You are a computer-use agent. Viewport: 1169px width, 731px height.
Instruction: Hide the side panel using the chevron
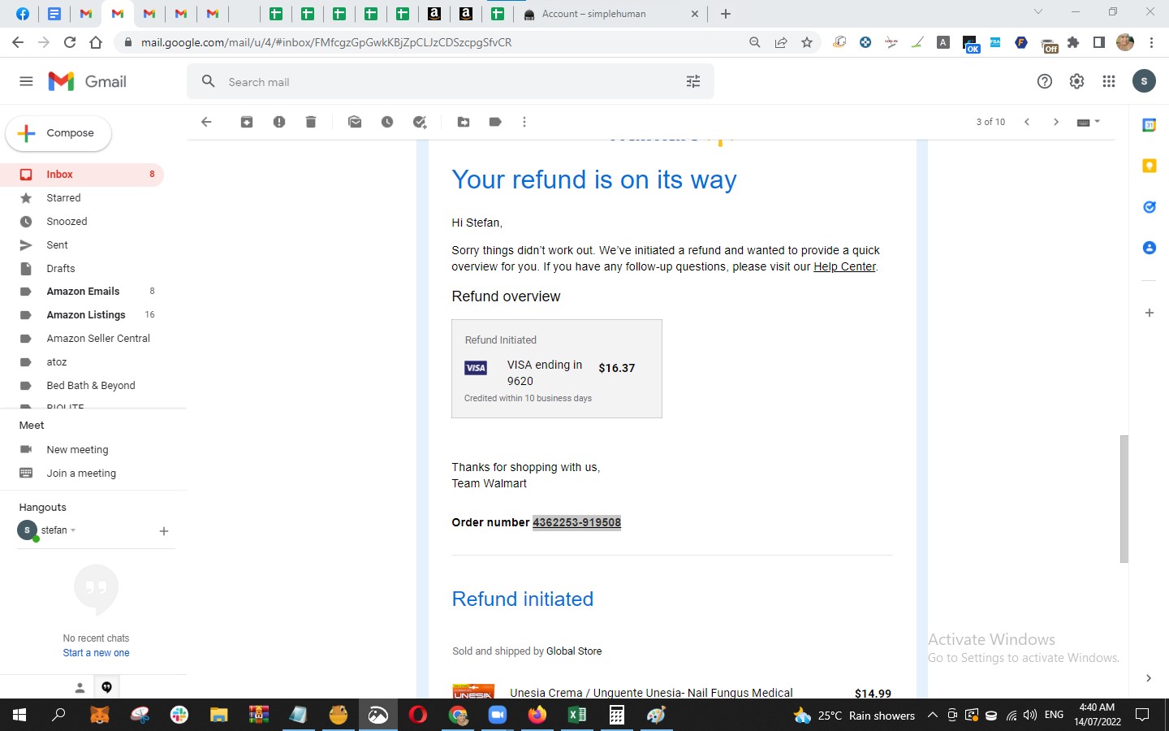pos(1149,678)
